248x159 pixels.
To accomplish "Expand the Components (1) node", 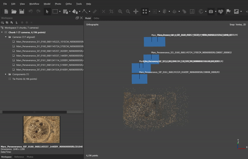I will click(6, 74).
